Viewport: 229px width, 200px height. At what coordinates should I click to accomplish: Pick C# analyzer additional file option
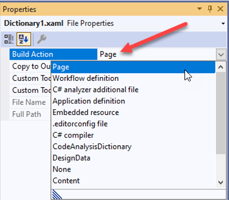point(133,90)
